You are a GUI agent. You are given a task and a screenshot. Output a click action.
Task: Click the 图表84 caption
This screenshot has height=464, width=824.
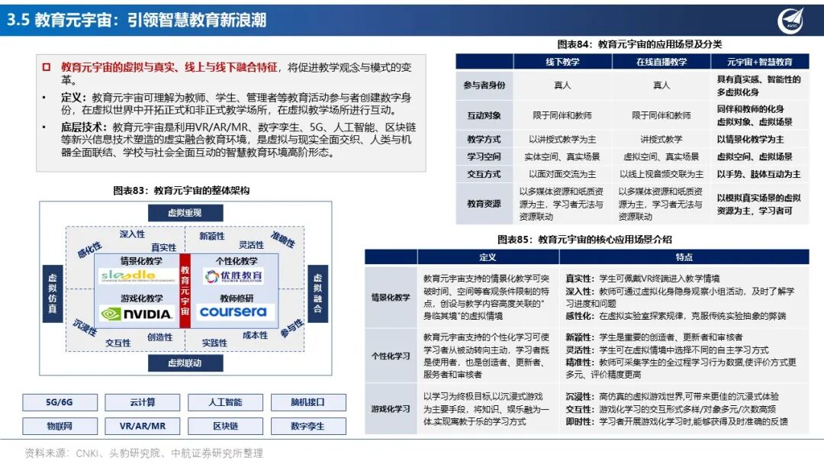pos(639,44)
